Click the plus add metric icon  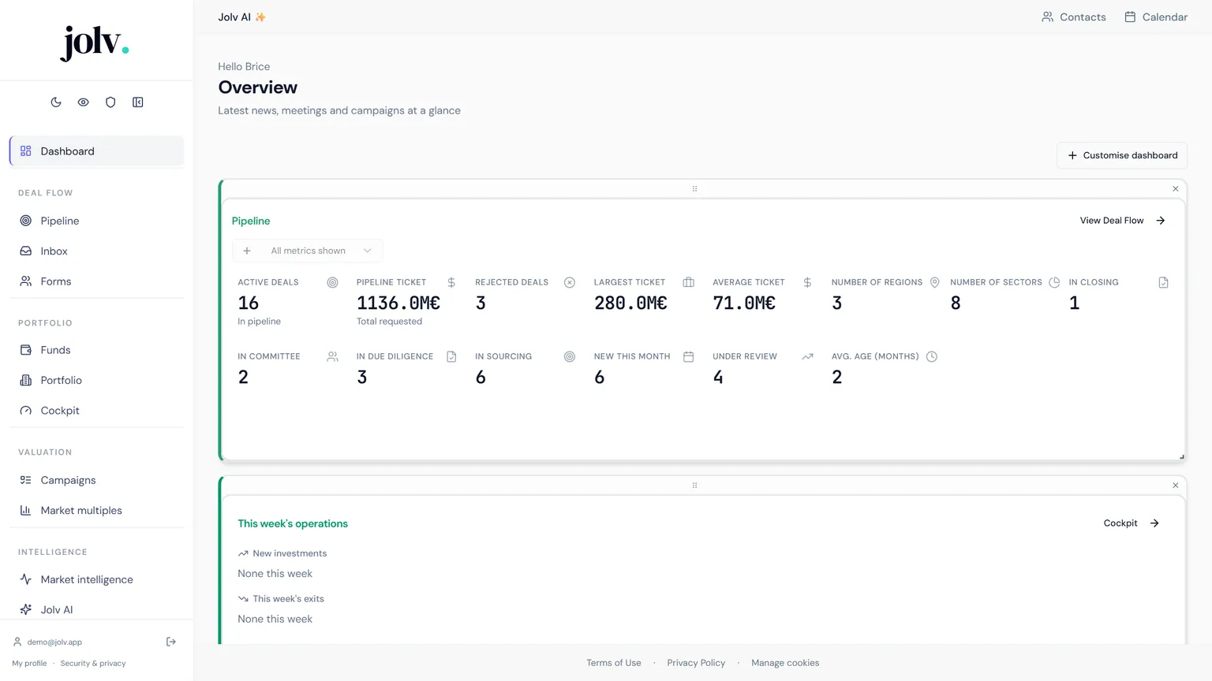[x=247, y=251]
